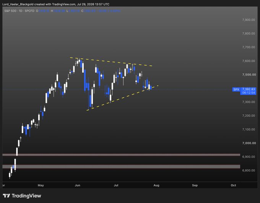This screenshot has height=203, width=260.
Task: Click the Sep label on time axis
Action: [x=195, y=185]
